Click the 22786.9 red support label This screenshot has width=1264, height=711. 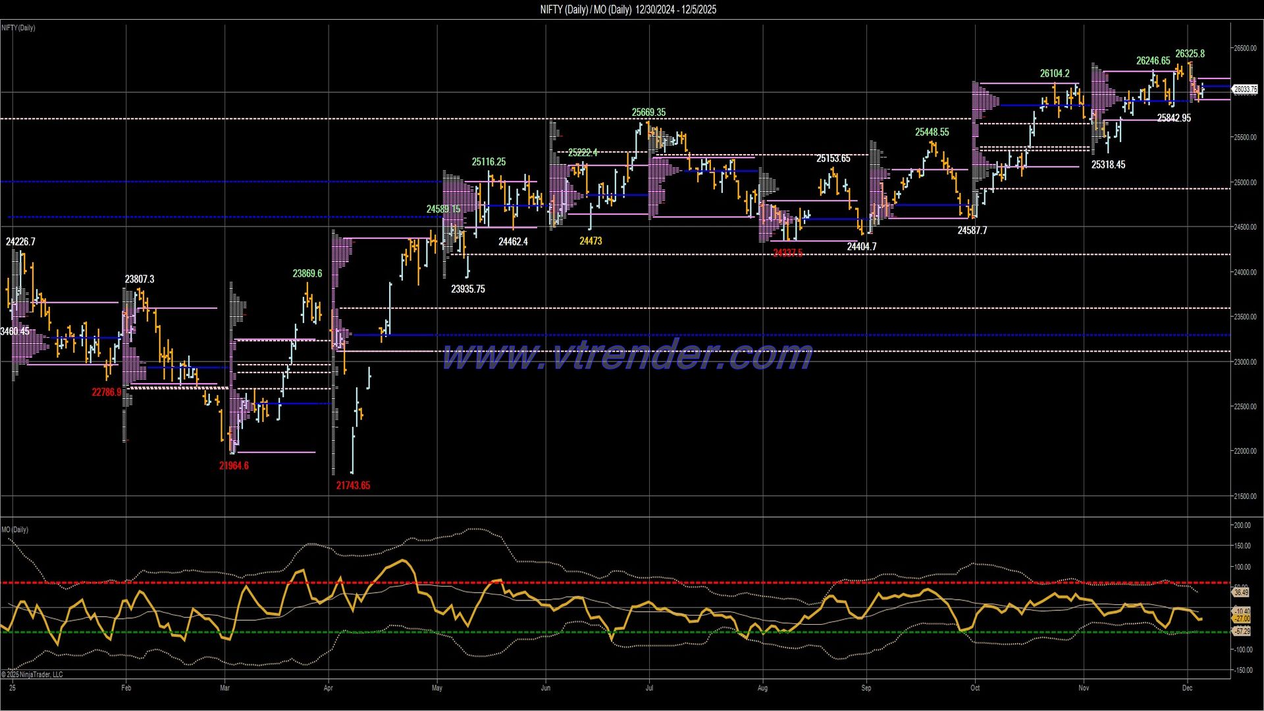click(x=107, y=392)
